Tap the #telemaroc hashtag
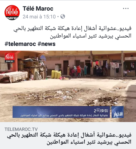The width and height of the screenshot is (136, 149). point(20,44)
